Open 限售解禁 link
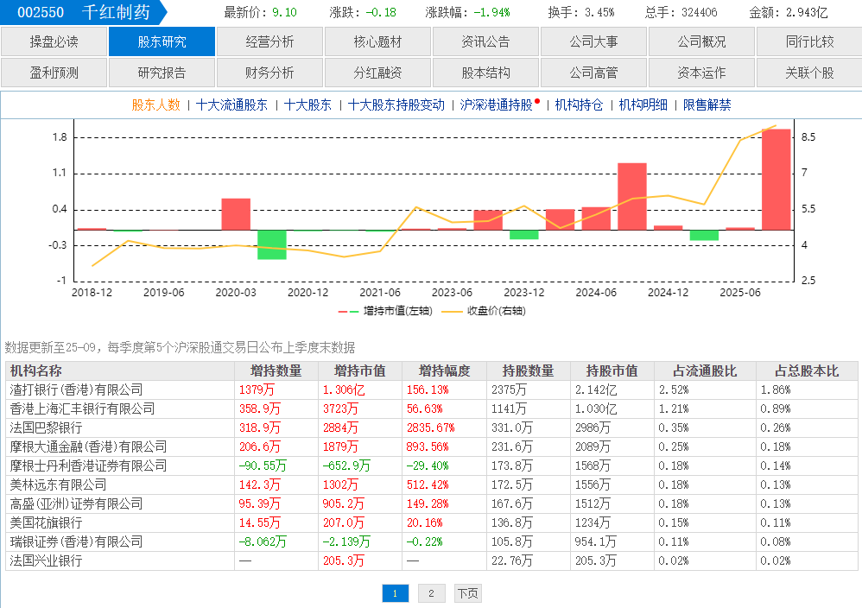Screen dimensions: 862x608 (707, 104)
